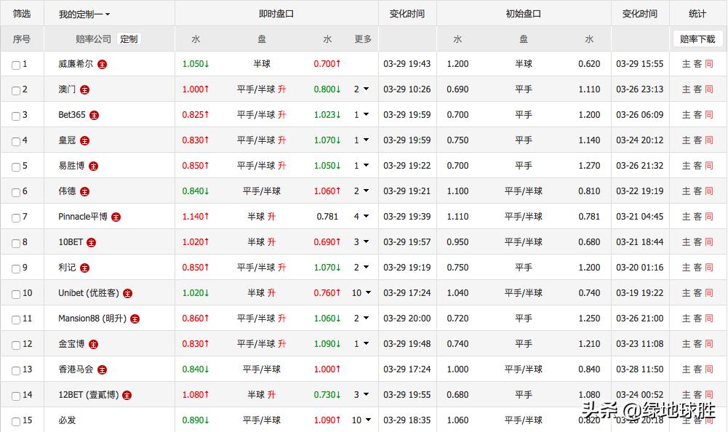Click the 筛选 header item
This screenshot has width=728, height=432.
(x=21, y=13)
